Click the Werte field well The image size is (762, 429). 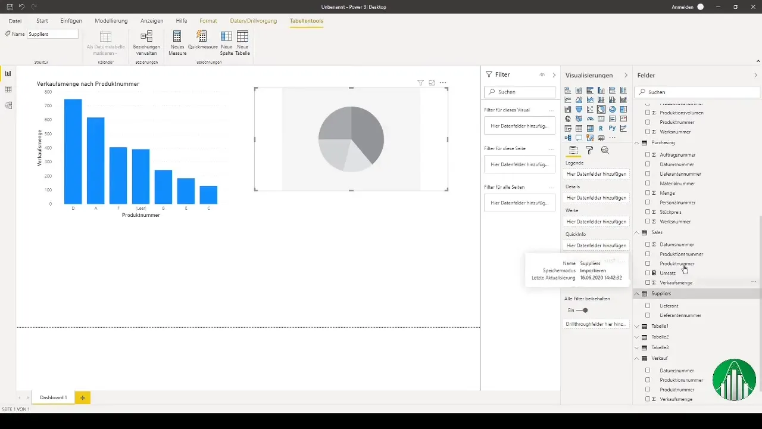coord(596,222)
